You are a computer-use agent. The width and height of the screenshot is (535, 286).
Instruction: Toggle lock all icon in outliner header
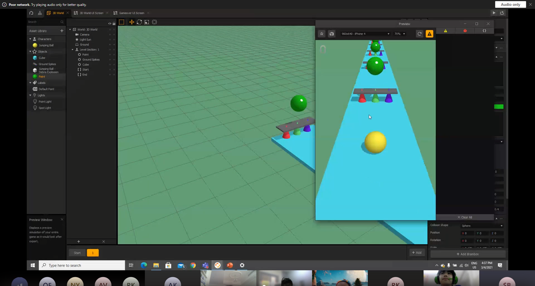pyautogui.click(x=114, y=23)
